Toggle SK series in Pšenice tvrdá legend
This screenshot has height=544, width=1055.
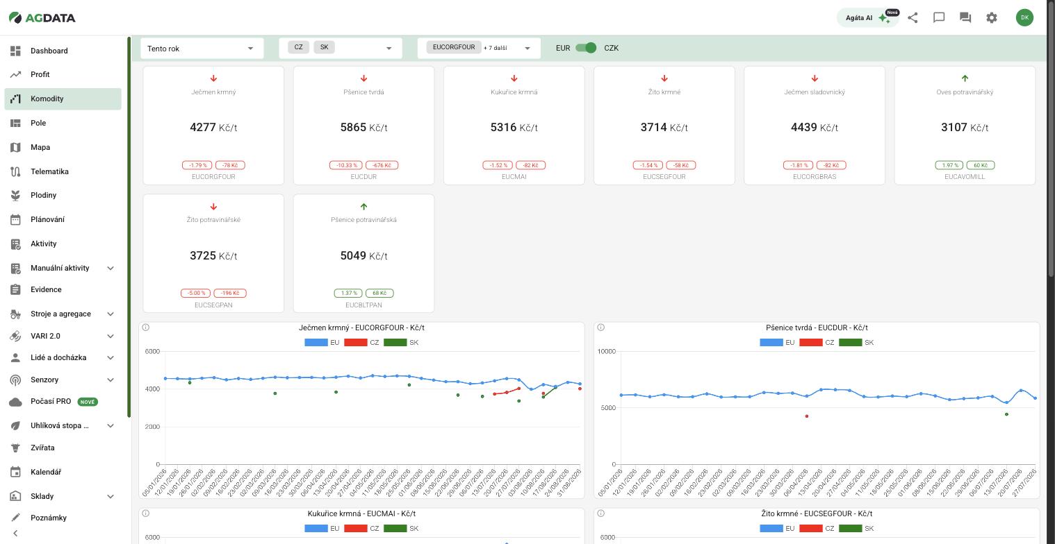(856, 342)
